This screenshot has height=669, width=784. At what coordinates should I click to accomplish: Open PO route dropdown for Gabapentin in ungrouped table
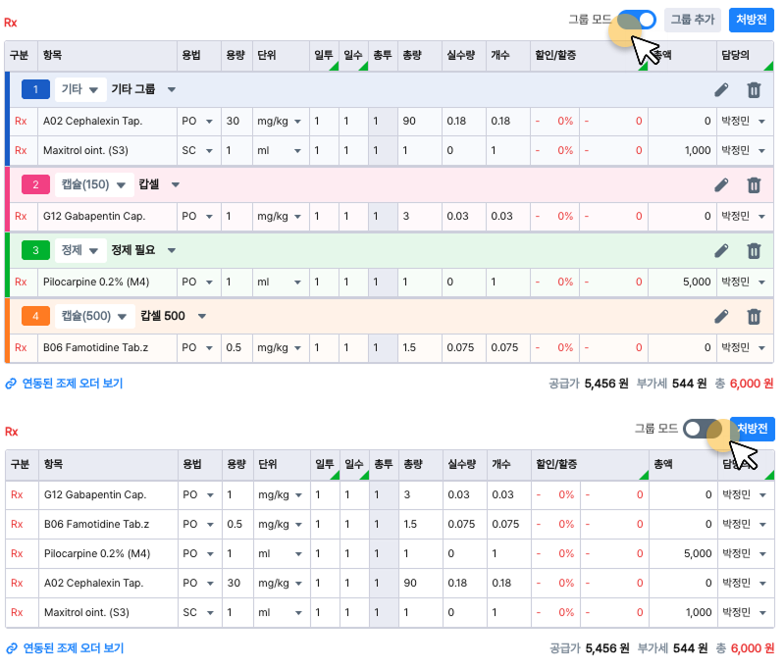[x=199, y=495]
